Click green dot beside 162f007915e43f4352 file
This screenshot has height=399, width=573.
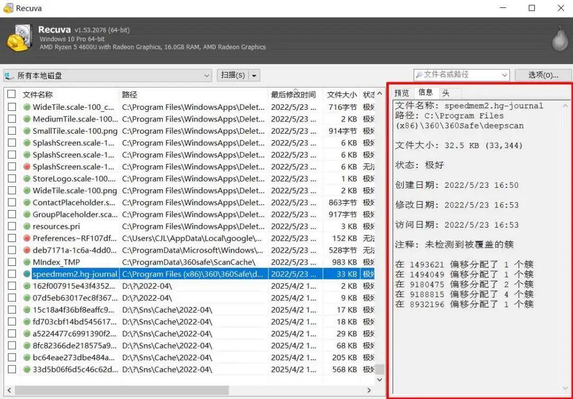point(26,285)
